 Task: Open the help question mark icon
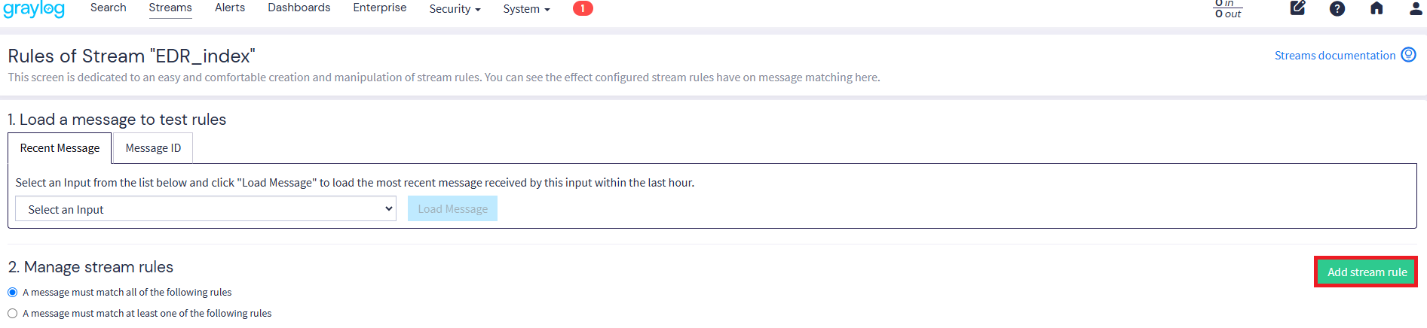pyautogui.click(x=1337, y=8)
